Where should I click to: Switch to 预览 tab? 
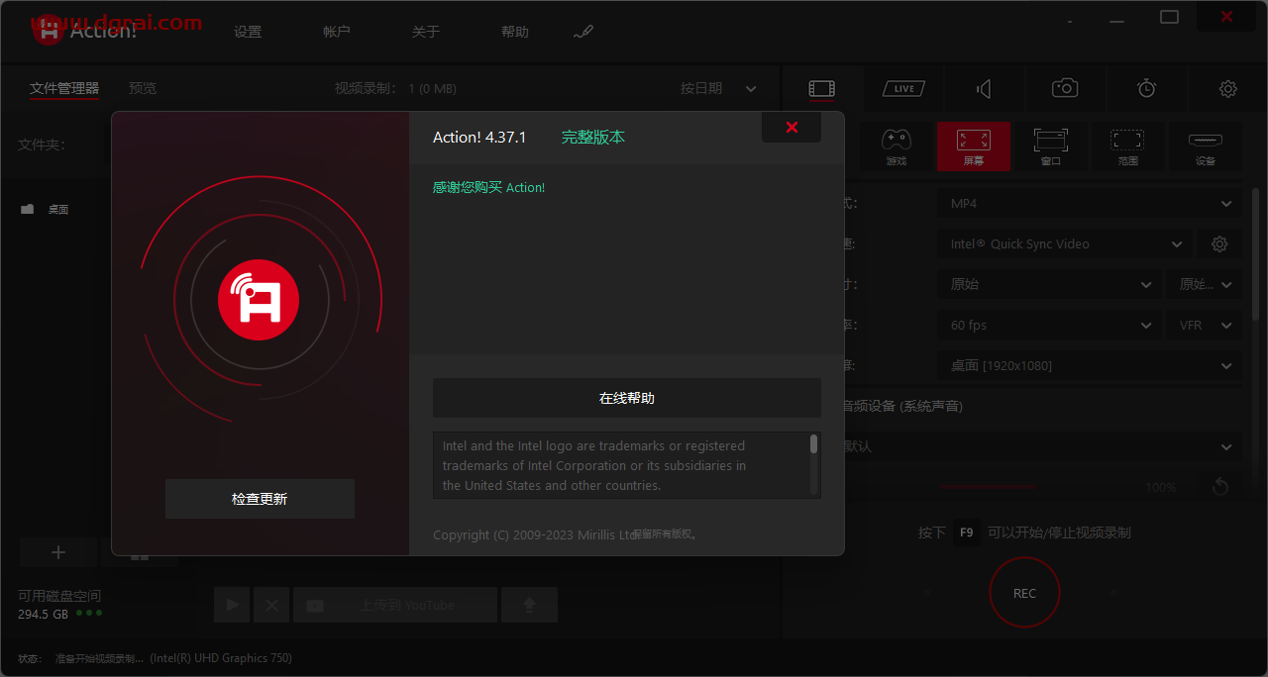[143, 88]
